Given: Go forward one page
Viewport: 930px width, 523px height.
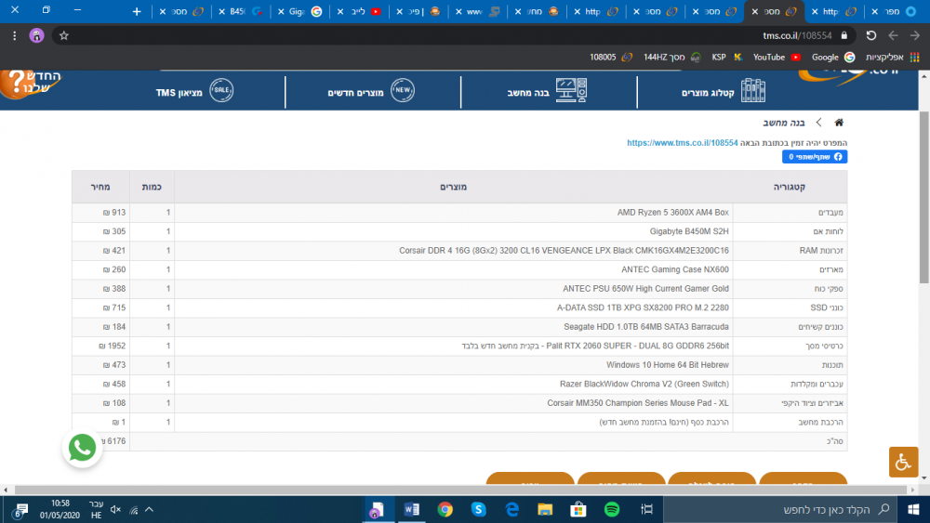Looking at the screenshot, I should (914, 35).
